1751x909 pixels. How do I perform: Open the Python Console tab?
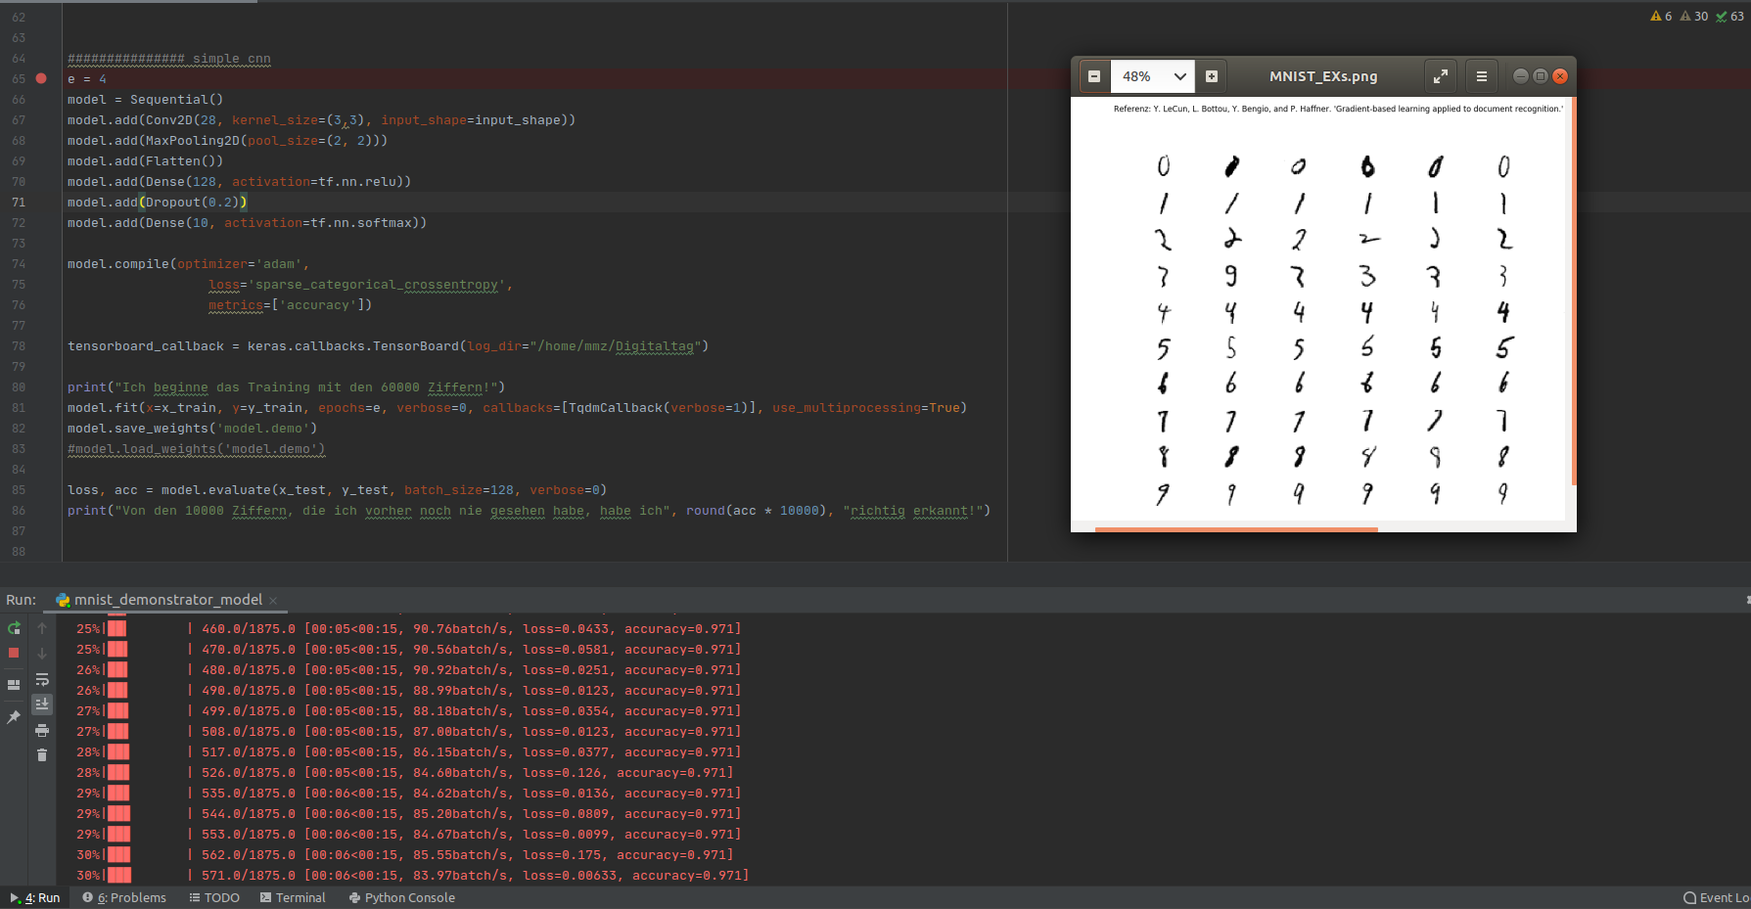point(401,897)
